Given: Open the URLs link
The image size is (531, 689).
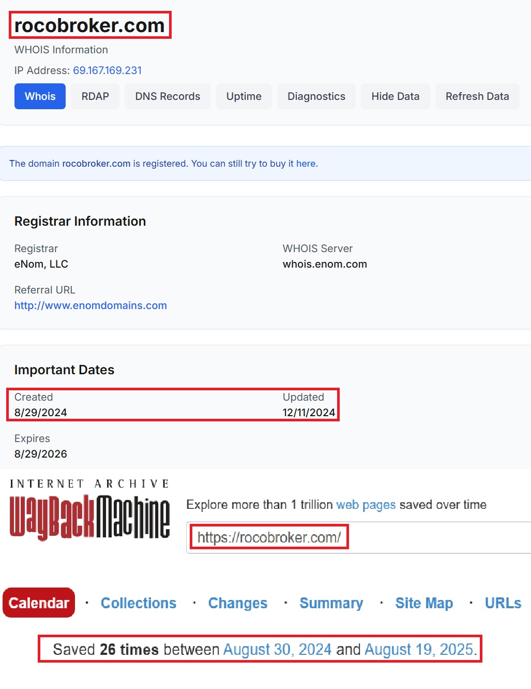Looking at the screenshot, I should pos(503,603).
